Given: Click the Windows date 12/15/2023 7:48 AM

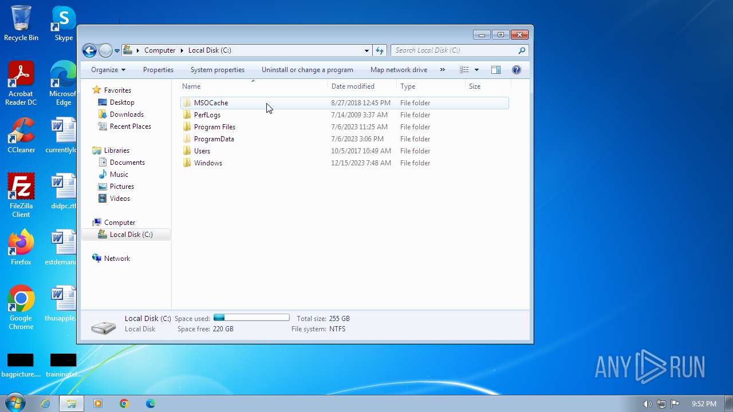Looking at the screenshot, I should 361,163.
